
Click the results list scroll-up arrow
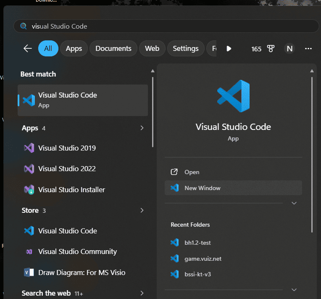coord(153,71)
